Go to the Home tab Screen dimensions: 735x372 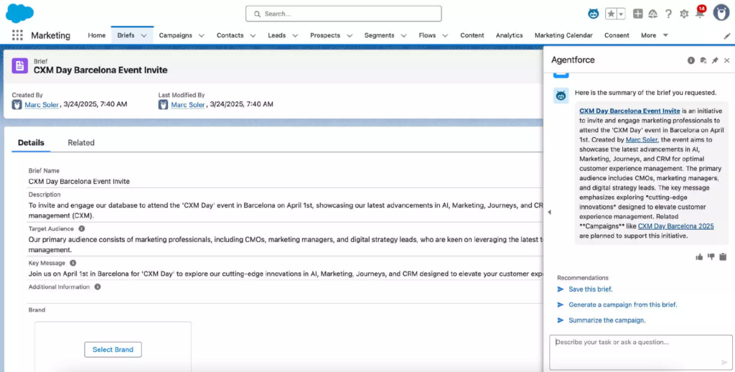point(97,35)
